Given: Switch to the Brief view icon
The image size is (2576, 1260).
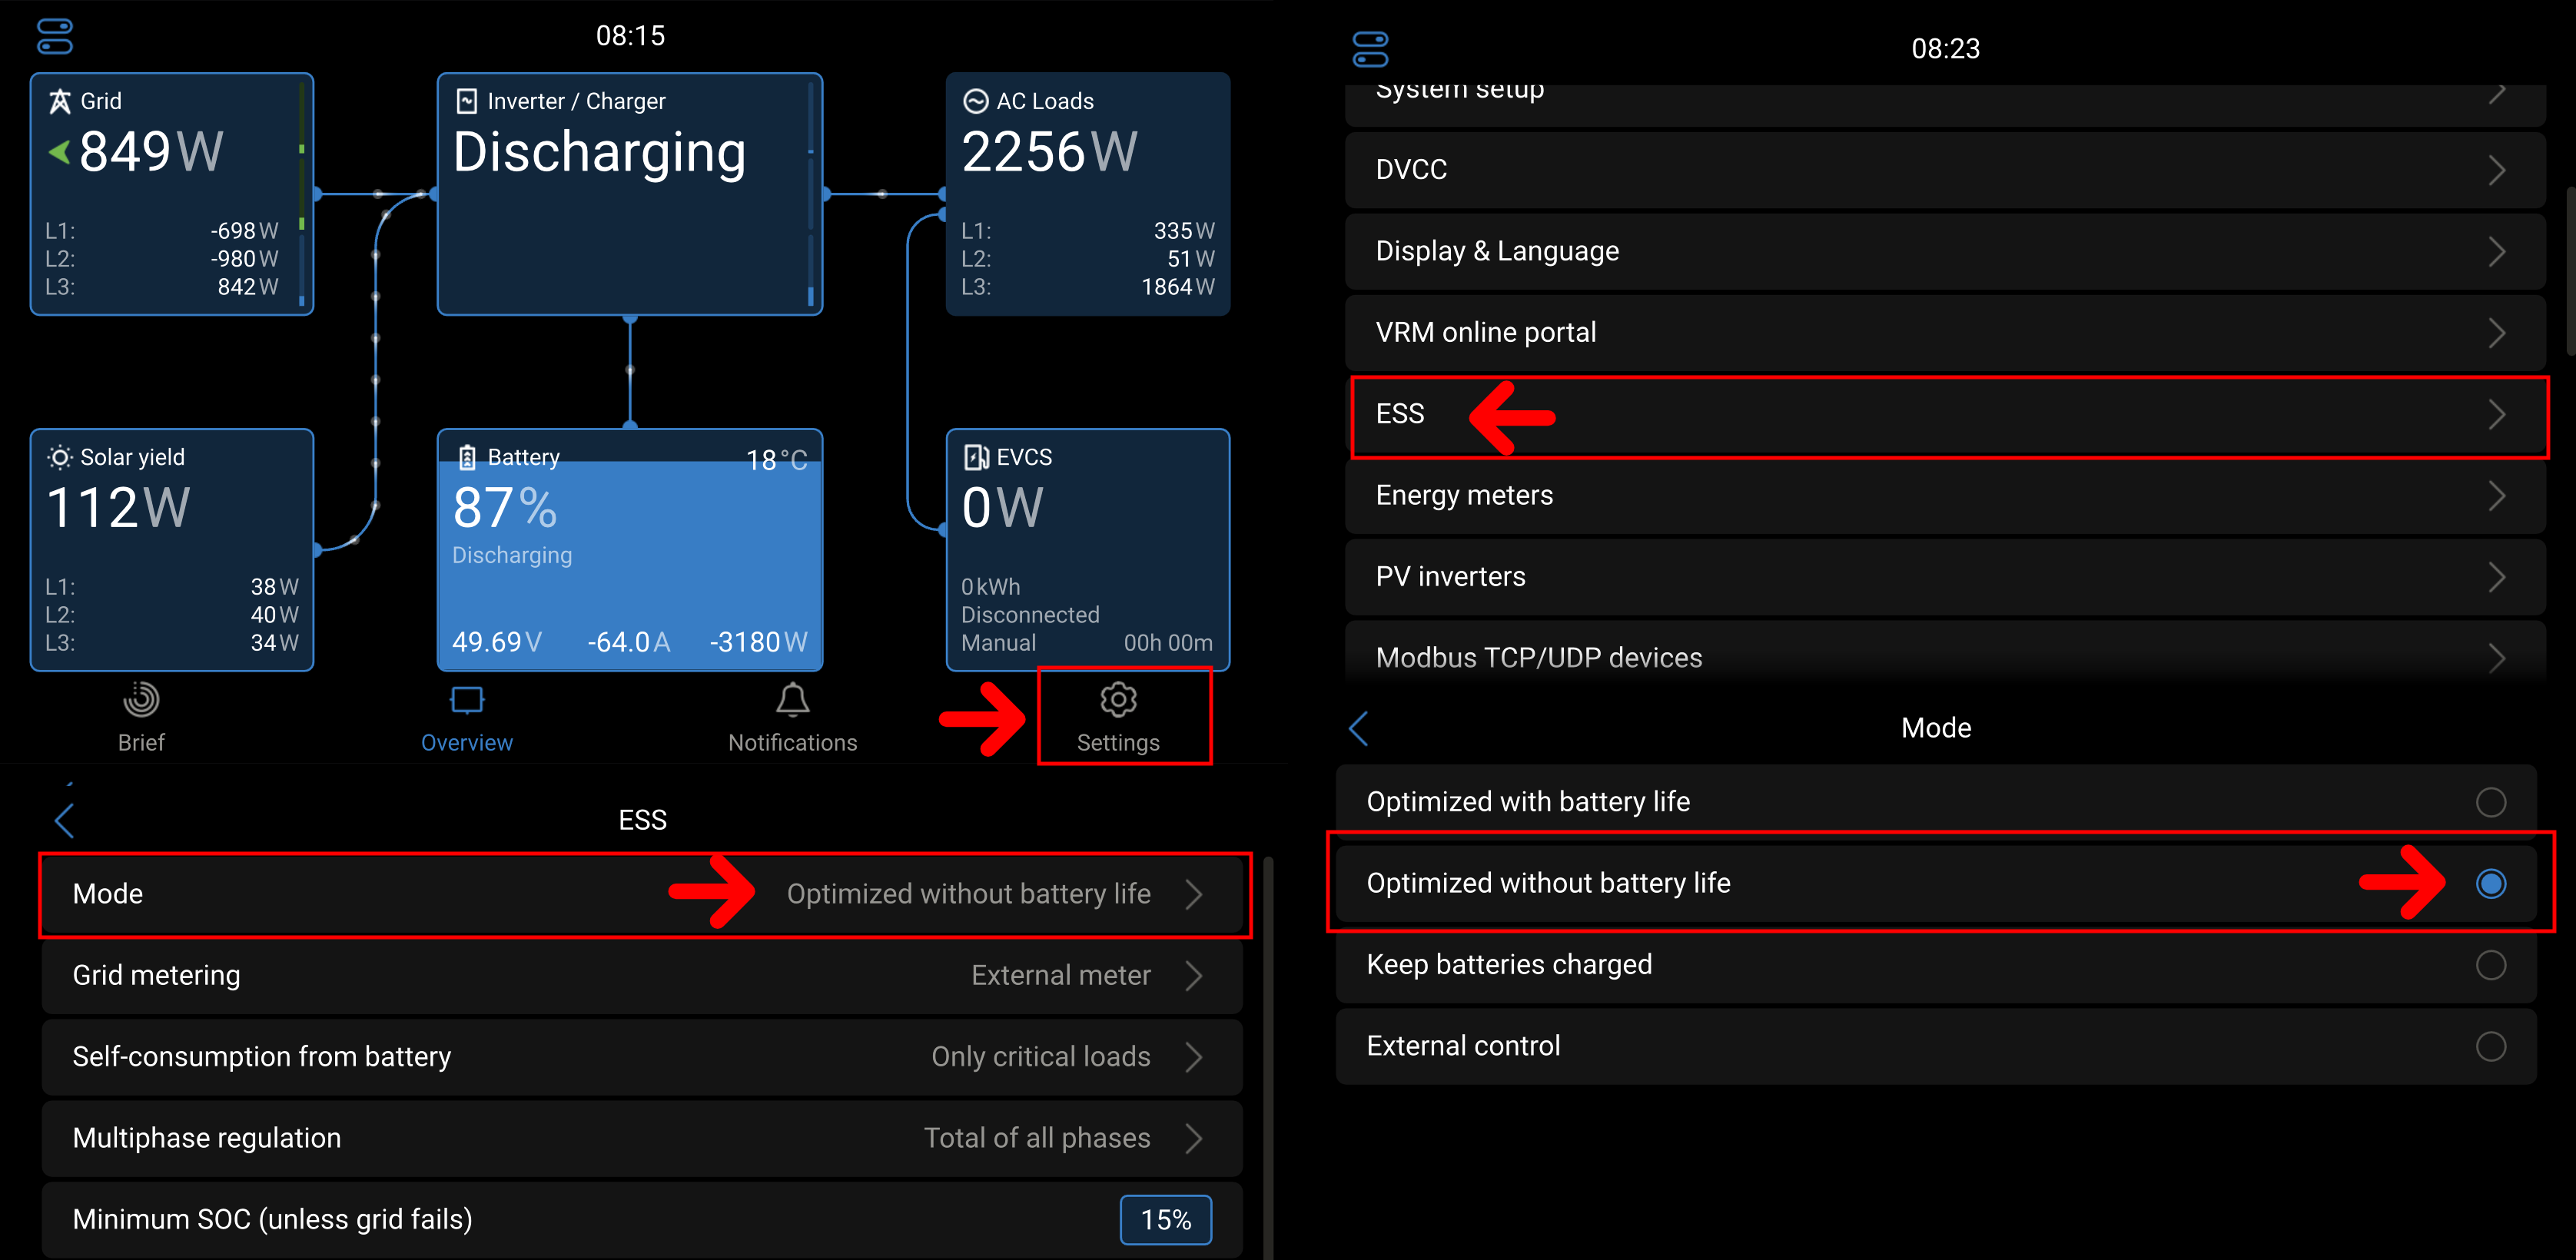Looking at the screenshot, I should pyautogui.click(x=141, y=700).
